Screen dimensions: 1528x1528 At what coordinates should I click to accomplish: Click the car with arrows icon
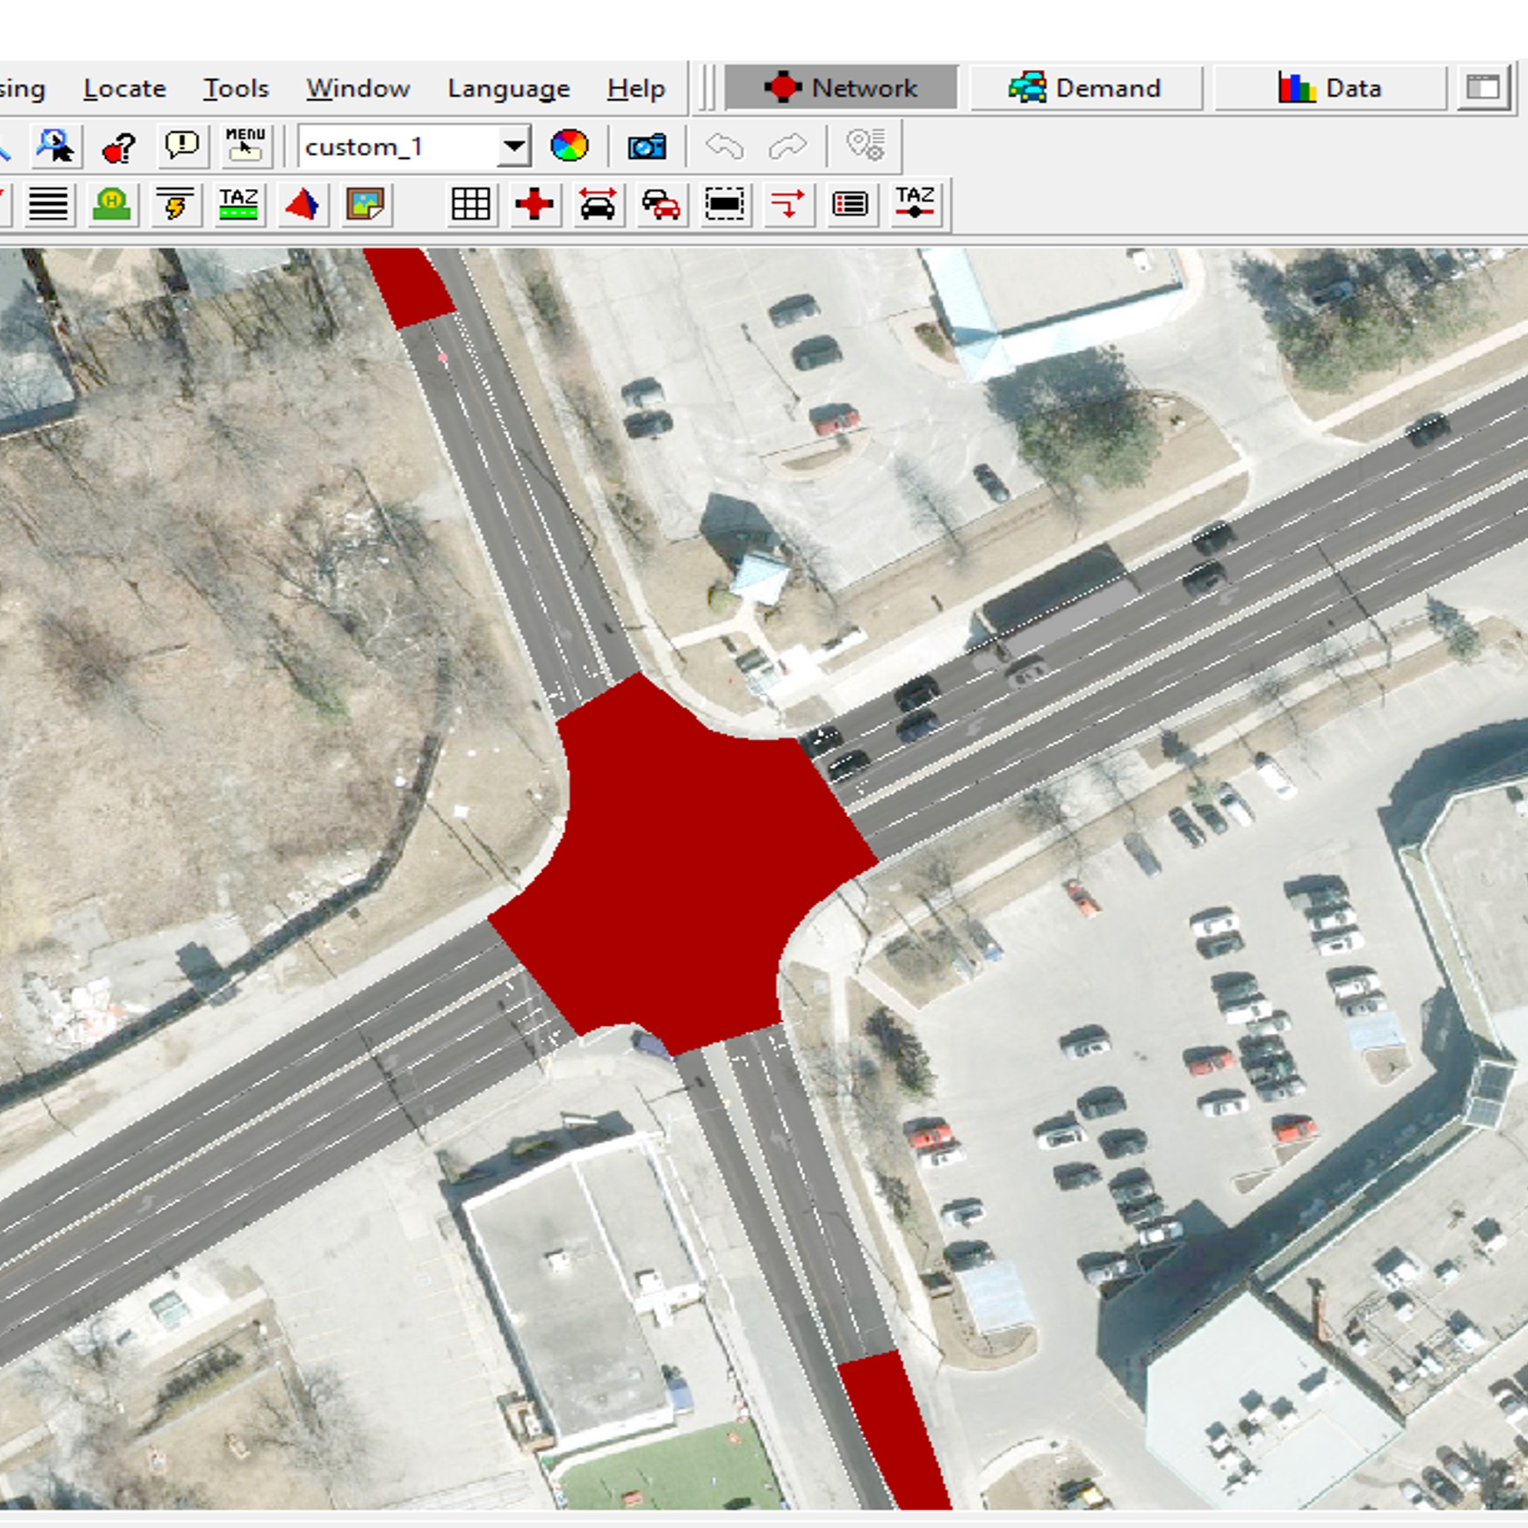tap(597, 205)
